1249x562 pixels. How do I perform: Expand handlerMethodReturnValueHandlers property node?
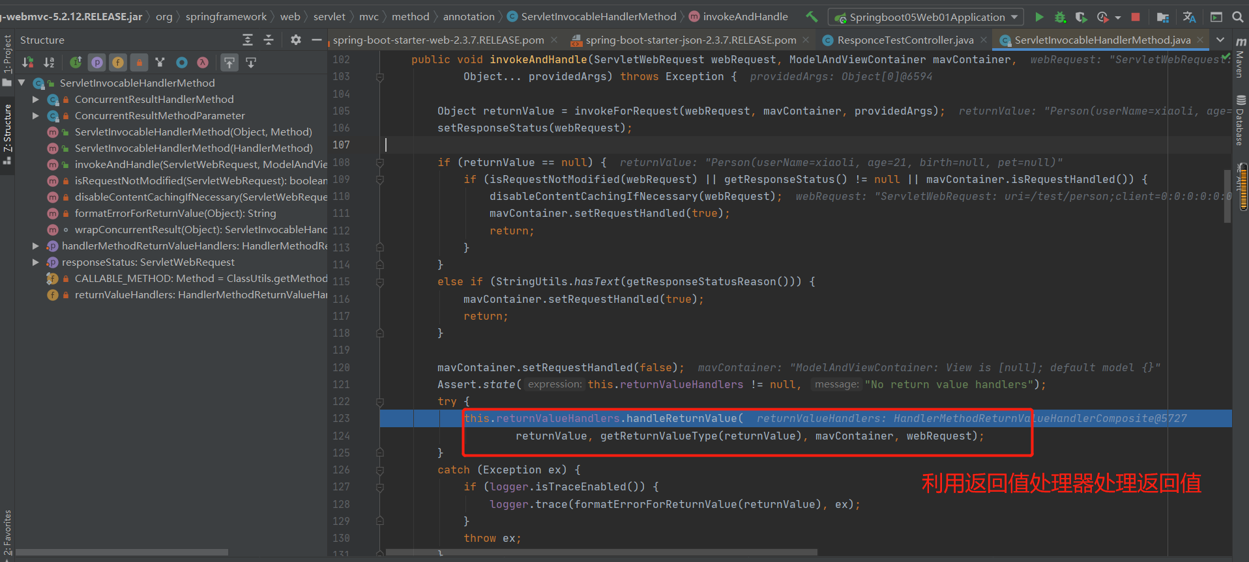[x=36, y=246]
